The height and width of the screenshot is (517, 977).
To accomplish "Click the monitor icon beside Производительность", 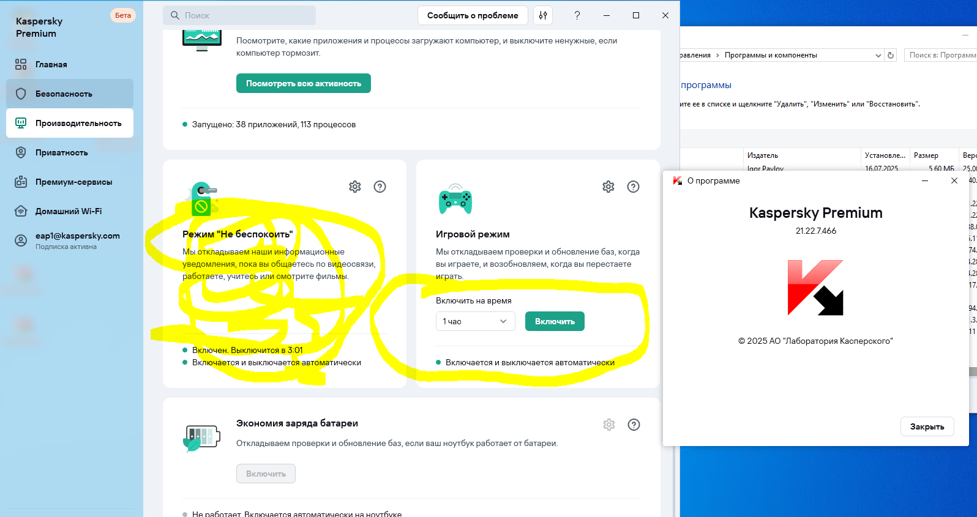I will click(x=21, y=123).
